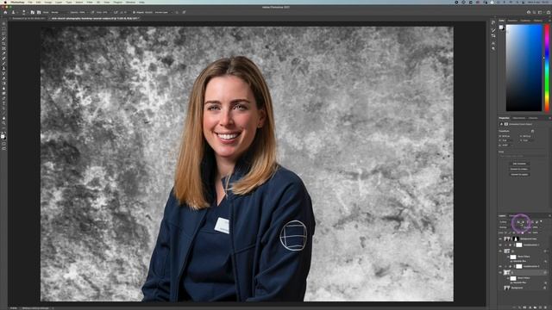Toggle the Brush Settings panel icon
The image size is (552, 310).
[33, 12]
